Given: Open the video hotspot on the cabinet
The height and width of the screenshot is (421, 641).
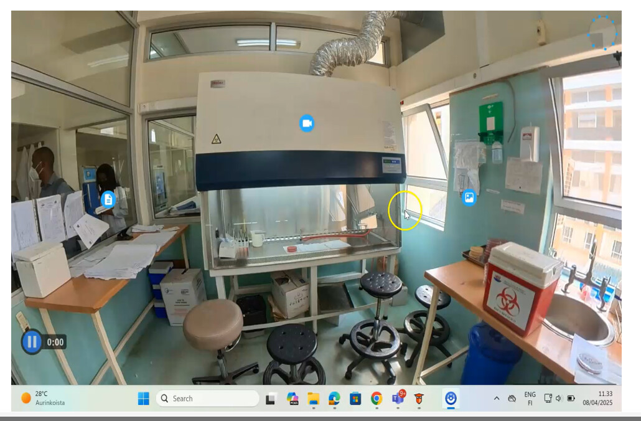Looking at the screenshot, I should [x=306, y=123].
